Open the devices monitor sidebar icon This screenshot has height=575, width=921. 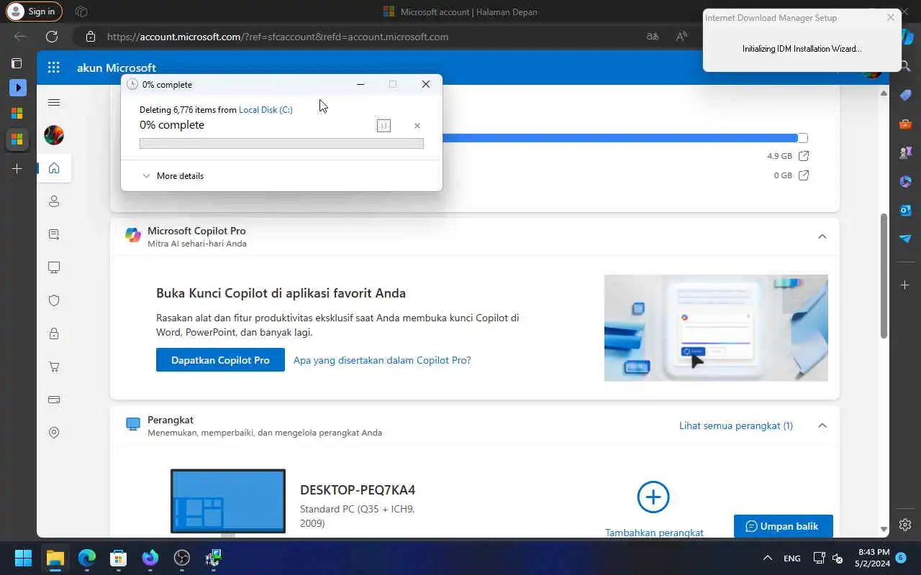(x=54, y=267)
